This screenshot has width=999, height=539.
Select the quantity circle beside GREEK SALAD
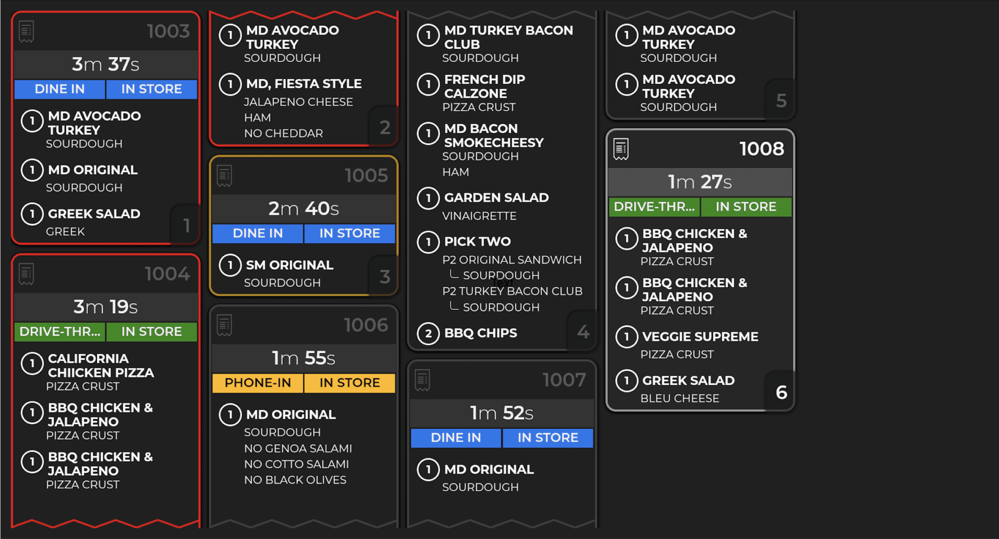(x=32, y=214)
